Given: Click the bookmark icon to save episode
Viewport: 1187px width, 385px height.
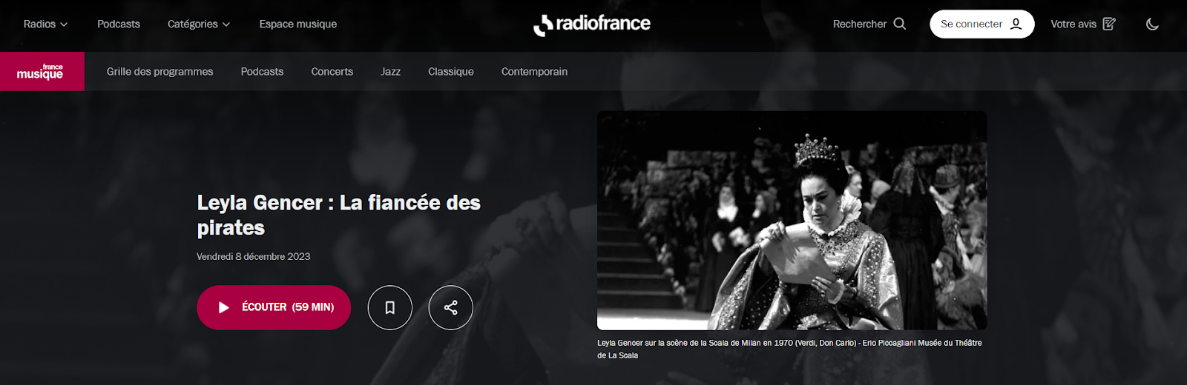Looking at the screenshot, I should 389,307.
